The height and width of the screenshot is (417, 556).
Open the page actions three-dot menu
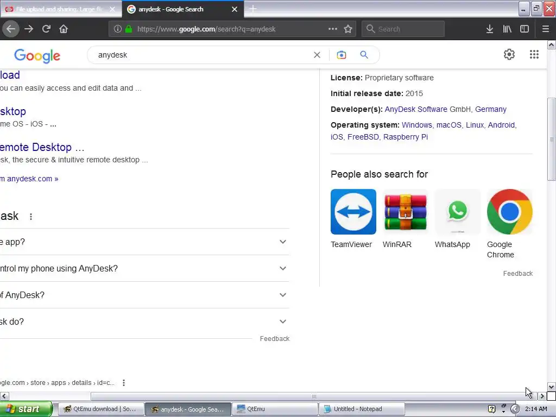[333, 29]
